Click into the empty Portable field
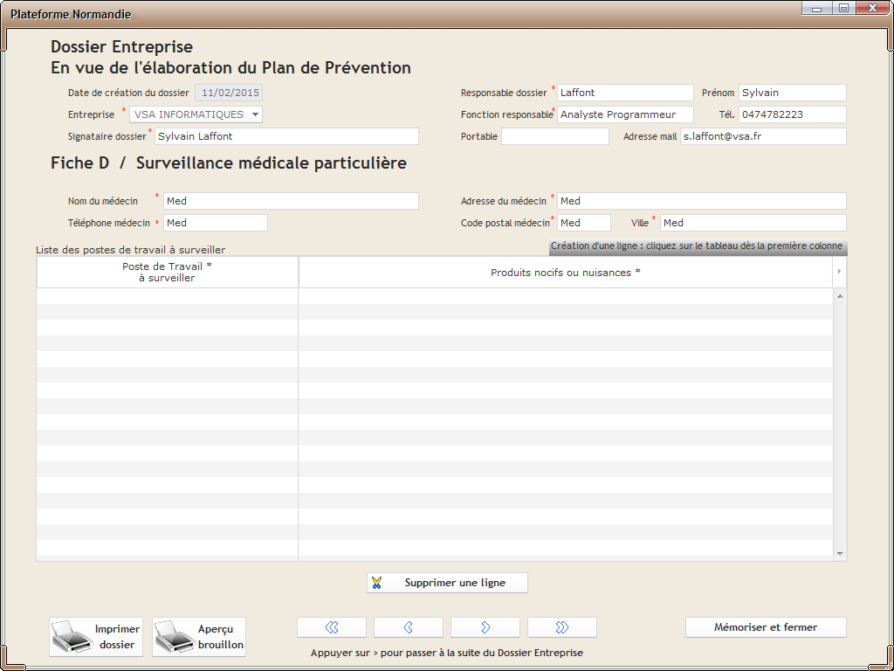Screen dimensions: 894x671 554,136
